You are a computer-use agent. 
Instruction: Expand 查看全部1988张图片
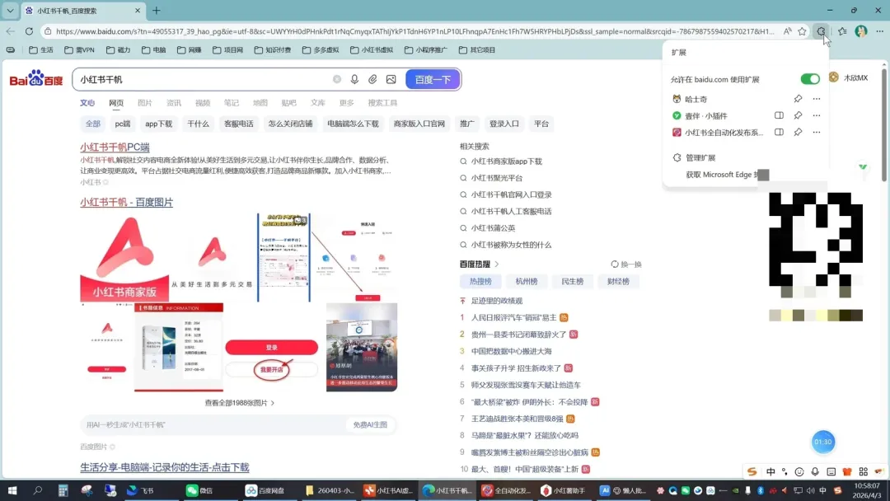point(239,403)
